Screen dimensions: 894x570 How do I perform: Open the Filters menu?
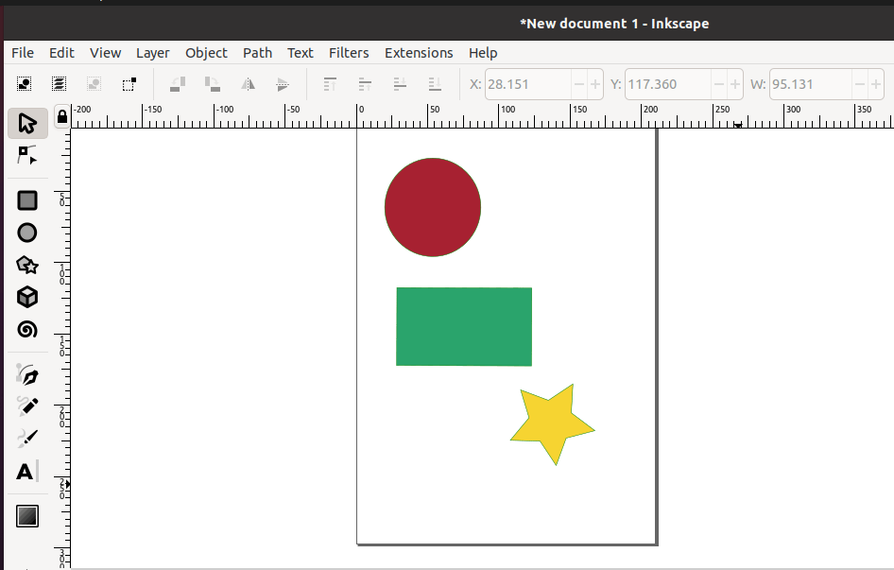[349, 53]
